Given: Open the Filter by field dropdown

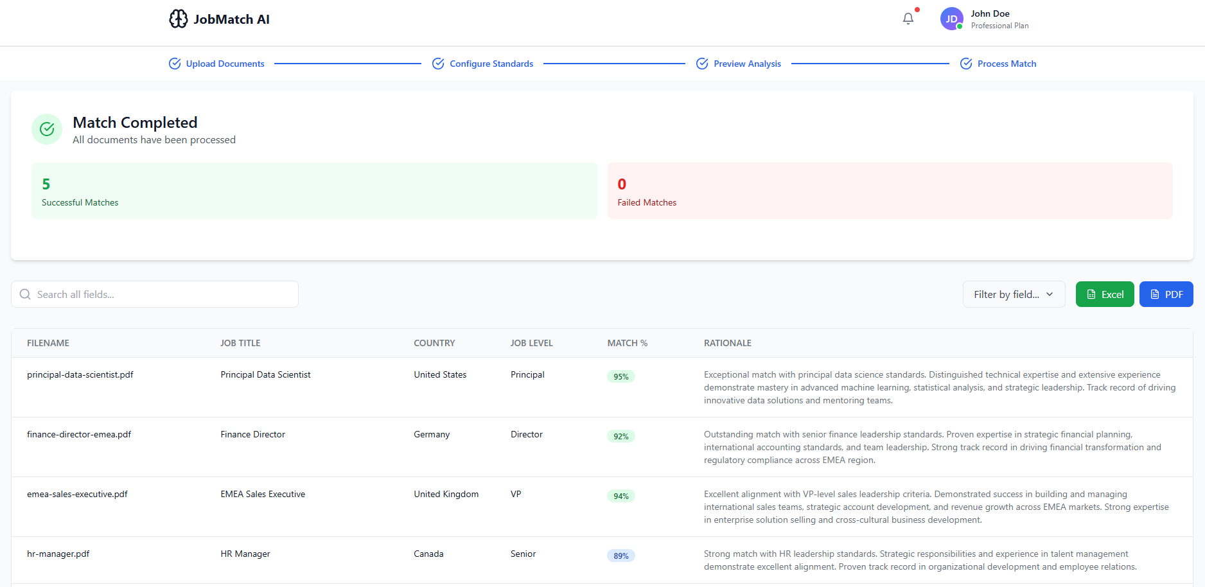Looking at the screenshot, I should click(1013, 294).
